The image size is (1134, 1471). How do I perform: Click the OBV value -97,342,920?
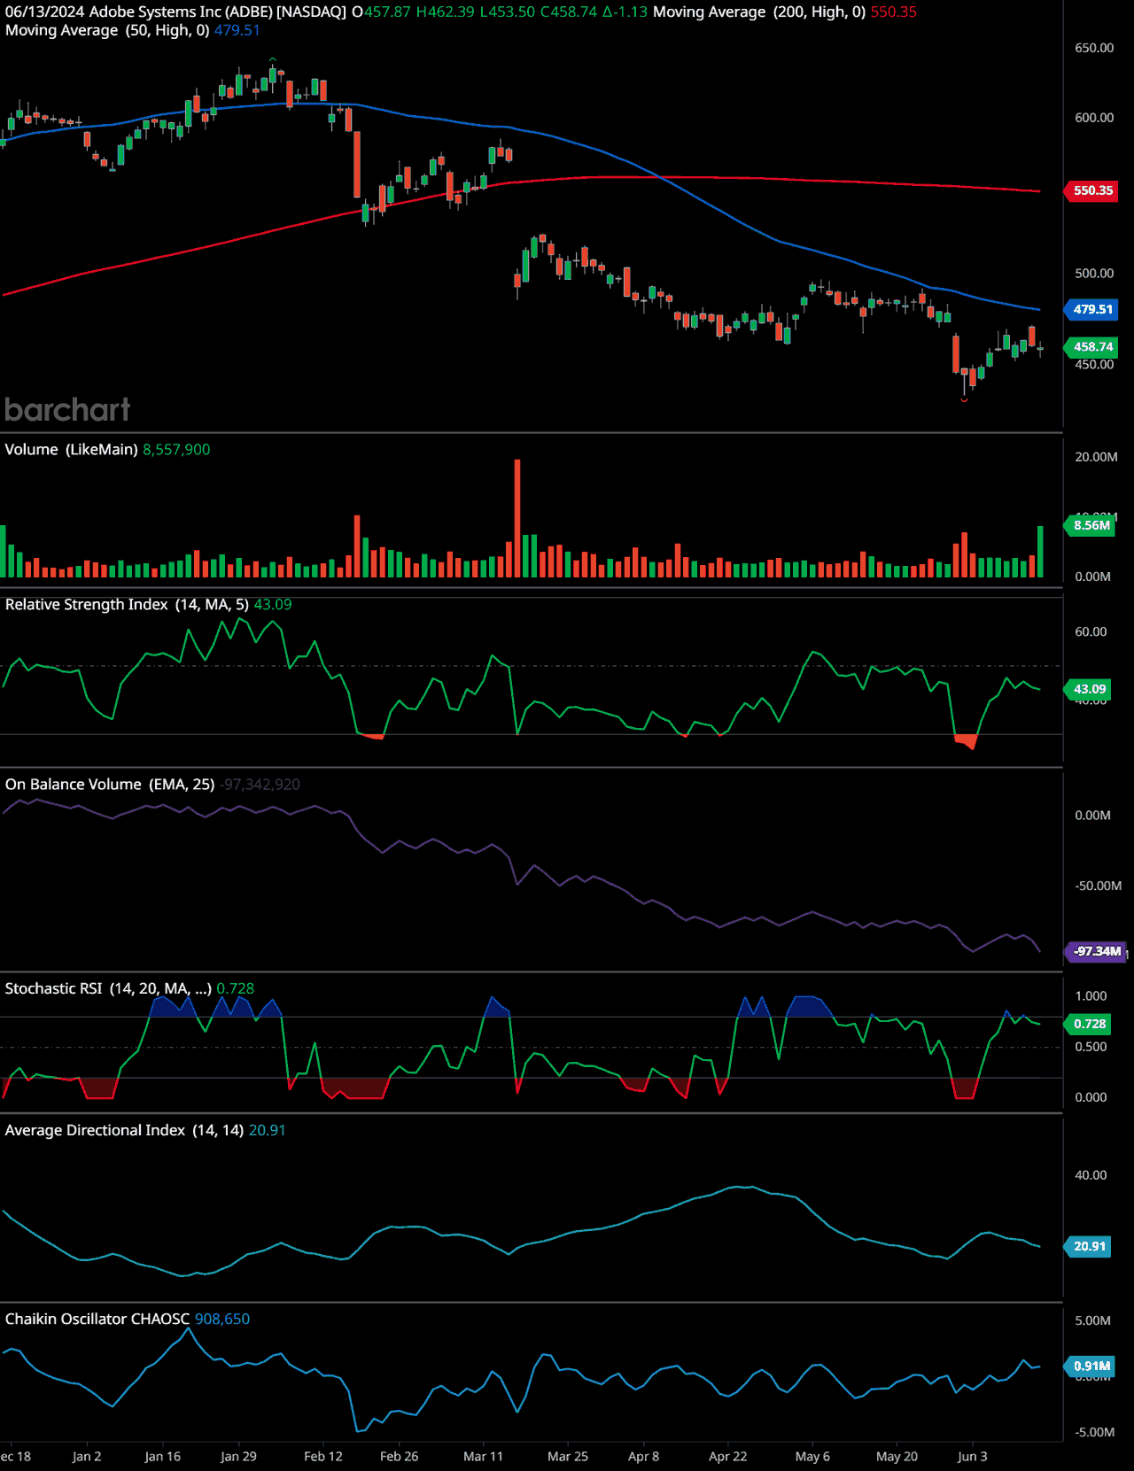(260, 785)
